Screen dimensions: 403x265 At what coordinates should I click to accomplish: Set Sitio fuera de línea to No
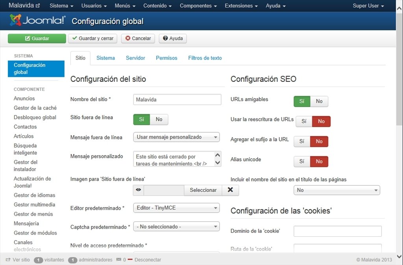coord(159,119)
